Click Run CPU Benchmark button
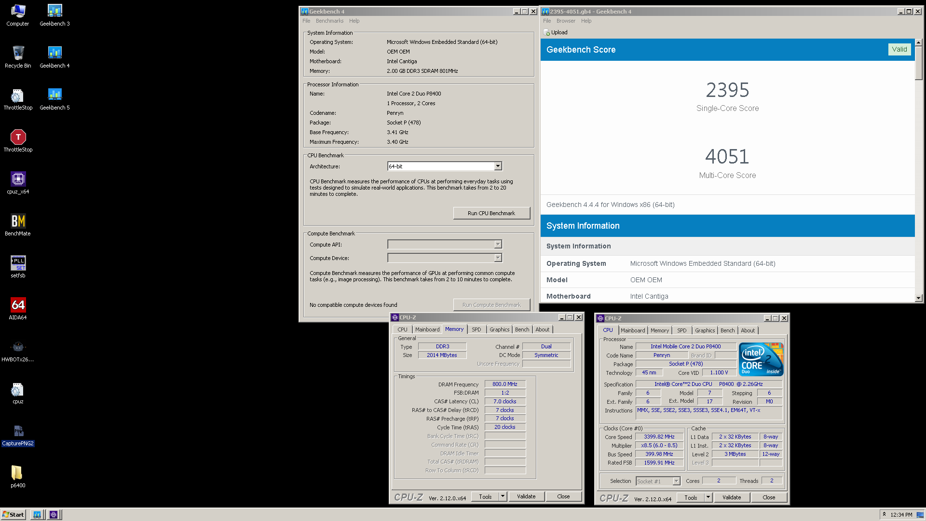 [x=491, y=213]
